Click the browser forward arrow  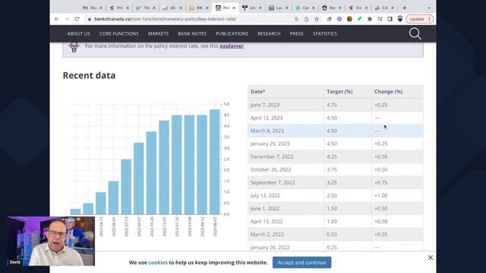[x=67, y=19]
